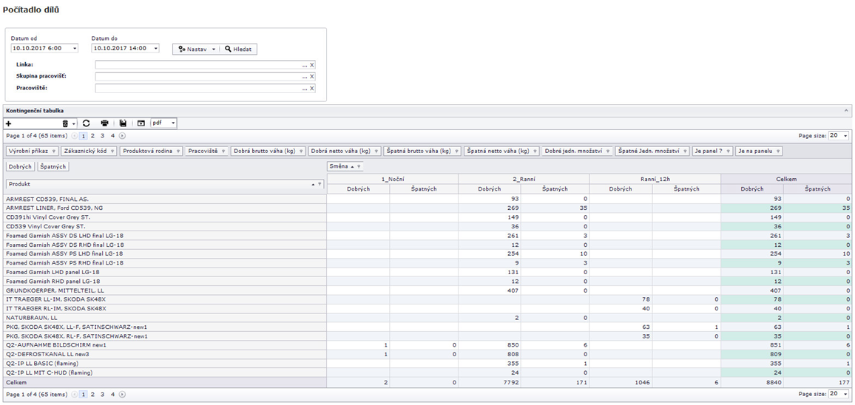855x405 pixels.
Task: Collapse the Kontingenční tabulka panel
Action: click(846, 110)
